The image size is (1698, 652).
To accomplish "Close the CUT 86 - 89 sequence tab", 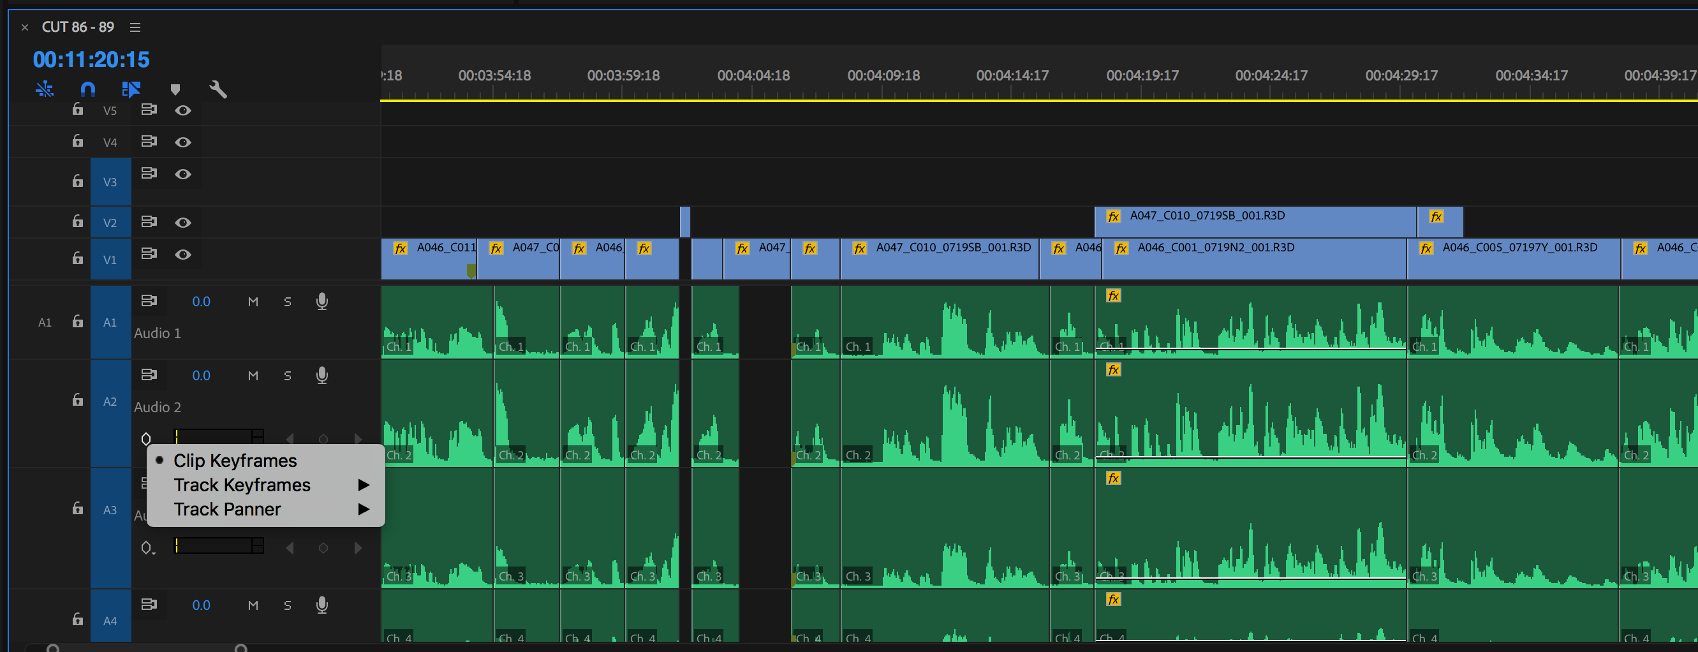I will tap(25, 27).
